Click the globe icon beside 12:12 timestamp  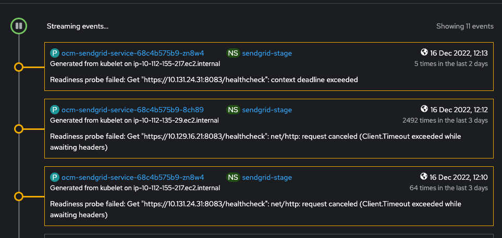point(424,110)
